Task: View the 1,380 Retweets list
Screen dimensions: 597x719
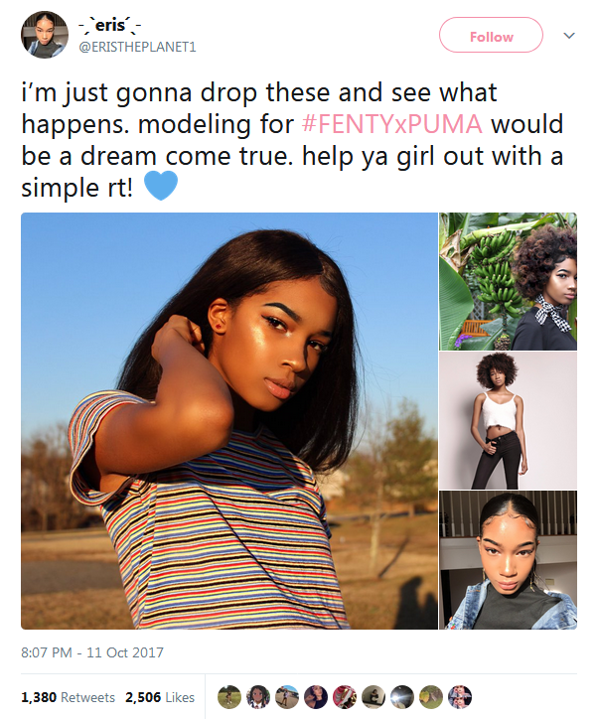Action: (x=68, y=697)
